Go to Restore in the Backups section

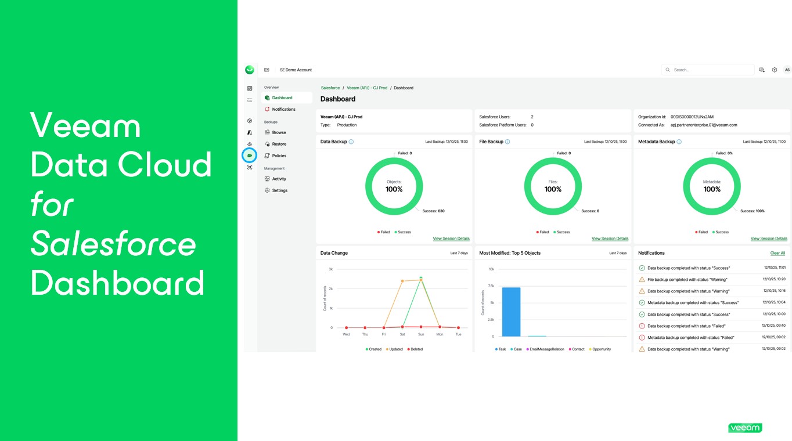[279, 144]
